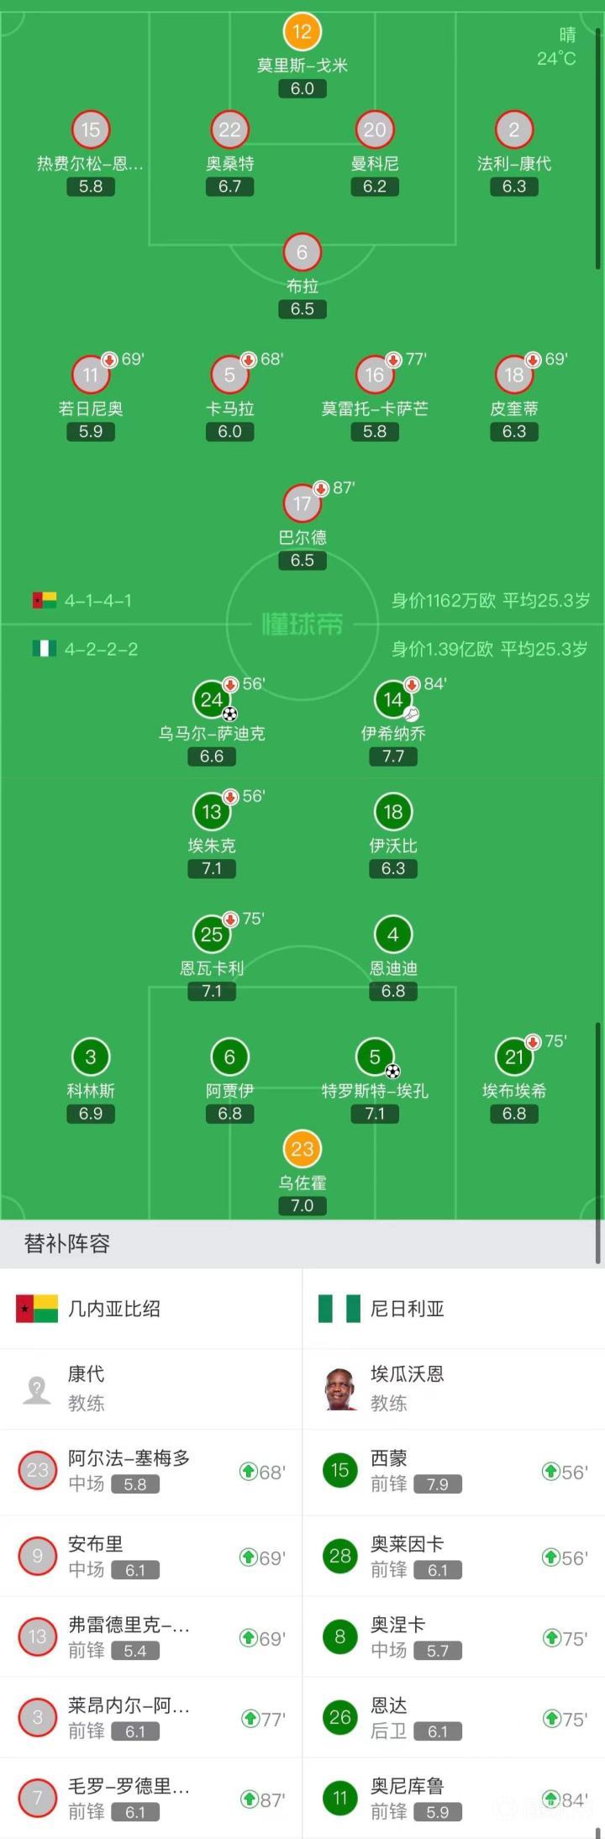Select number 24 乌马尔-萨迪克 jersey icon

pyautogui.click(x=212, y=699)
